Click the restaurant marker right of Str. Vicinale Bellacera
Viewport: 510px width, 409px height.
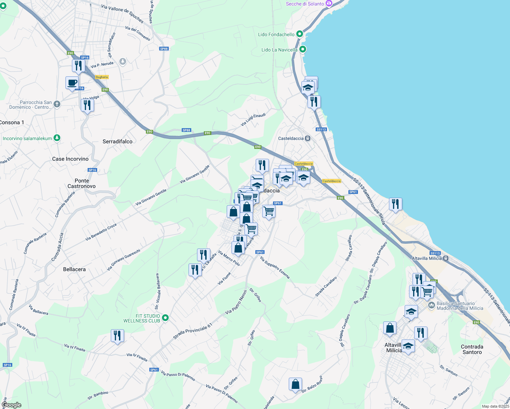[x=195, y=270]
